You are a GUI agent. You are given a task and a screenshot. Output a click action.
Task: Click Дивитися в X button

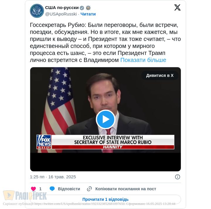tap(160, 75)
